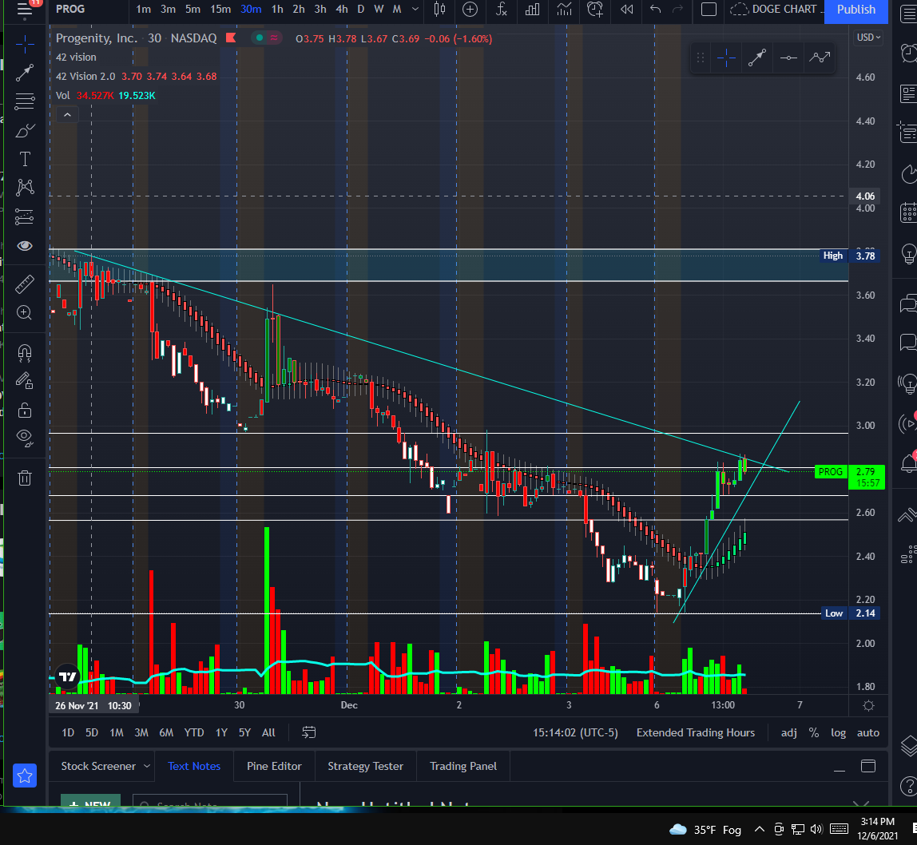
Task: Toggle hide all drawings eye icon
Action: click(25, 438)
